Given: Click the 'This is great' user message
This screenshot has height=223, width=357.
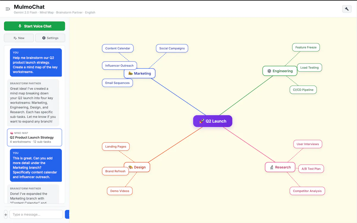Looking at the screenshot, I should pos(36,165).
